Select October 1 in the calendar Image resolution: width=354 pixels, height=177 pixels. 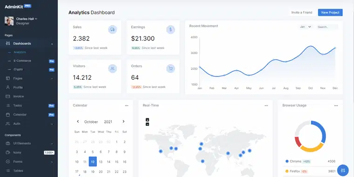coord(116,142)
